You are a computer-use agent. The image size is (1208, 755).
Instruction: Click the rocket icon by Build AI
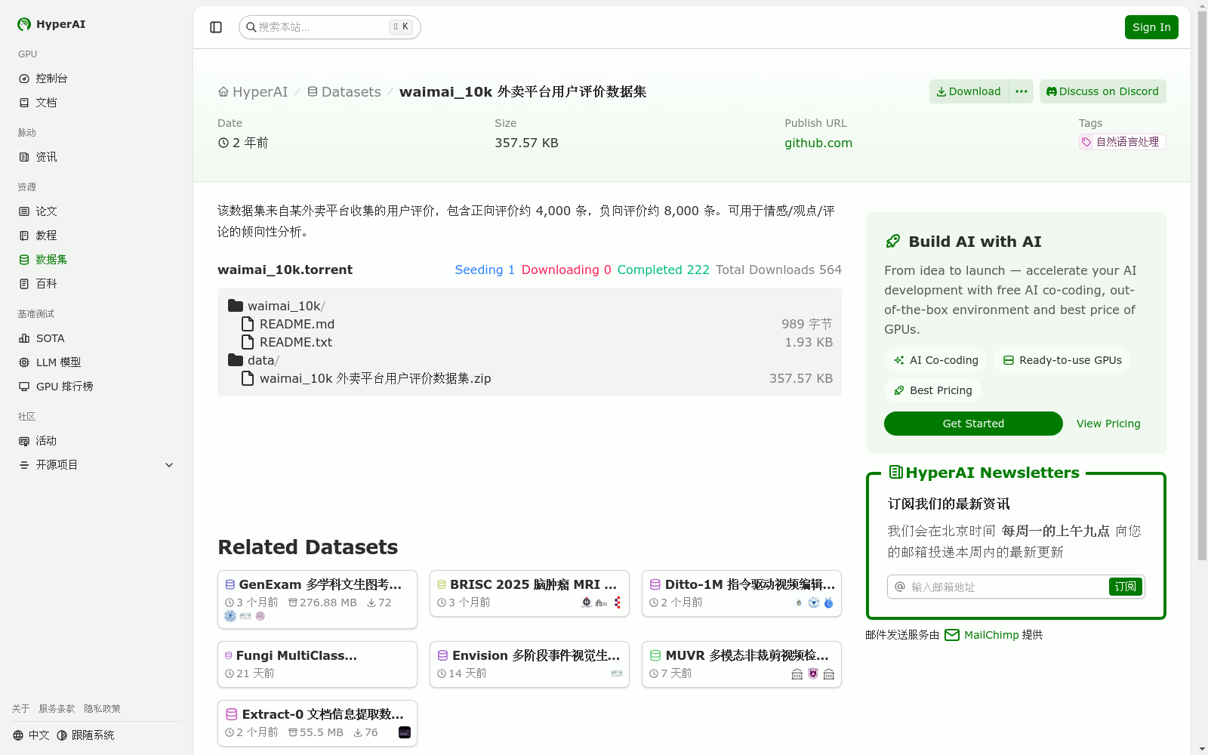893,242
